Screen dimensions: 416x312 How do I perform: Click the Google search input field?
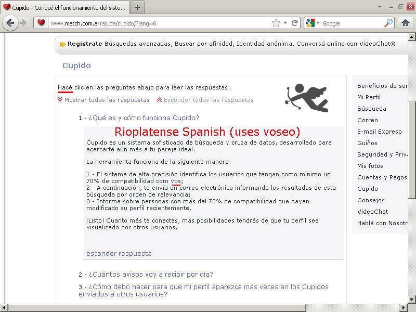tap(352, 23)
